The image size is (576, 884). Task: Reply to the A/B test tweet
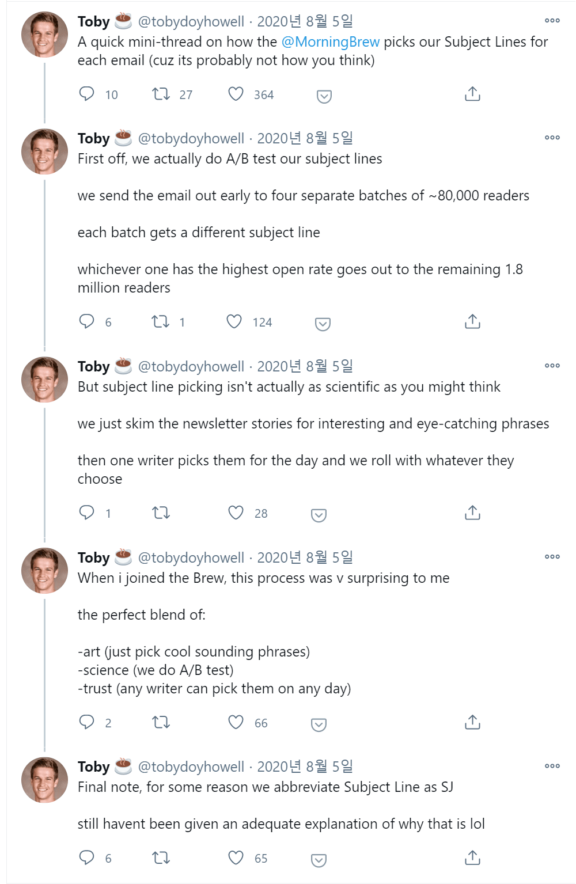point(87,321)
